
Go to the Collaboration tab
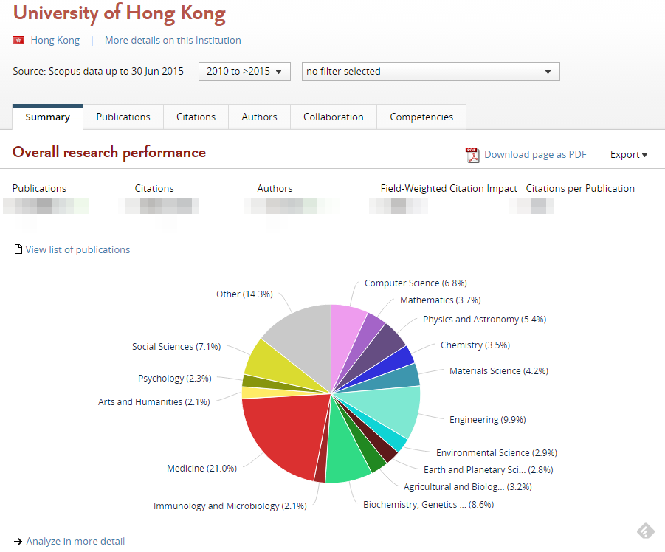(x=334, y=117)
